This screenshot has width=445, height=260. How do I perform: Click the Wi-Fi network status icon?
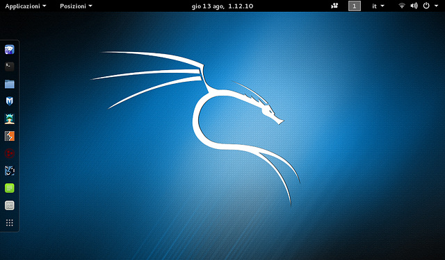[402, 6]
